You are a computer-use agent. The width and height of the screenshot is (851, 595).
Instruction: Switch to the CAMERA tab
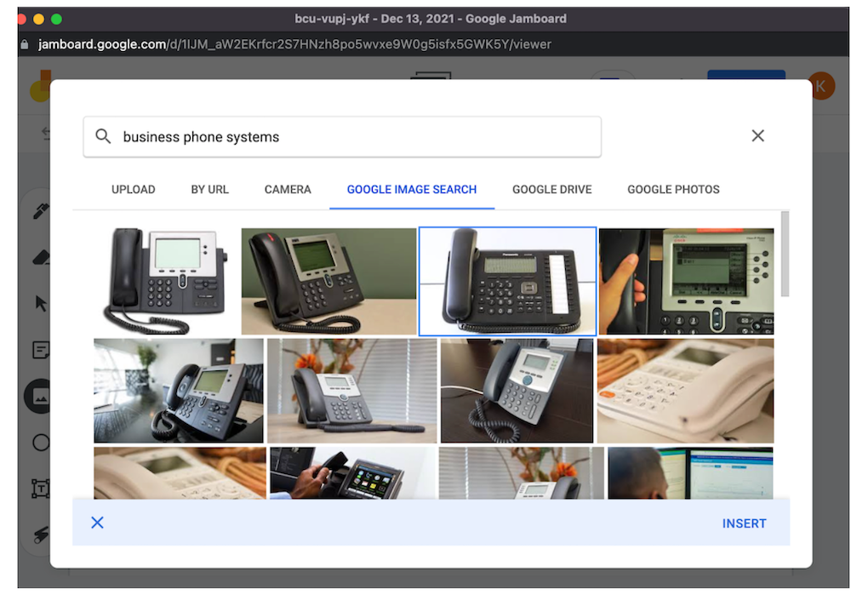point(288,190)
